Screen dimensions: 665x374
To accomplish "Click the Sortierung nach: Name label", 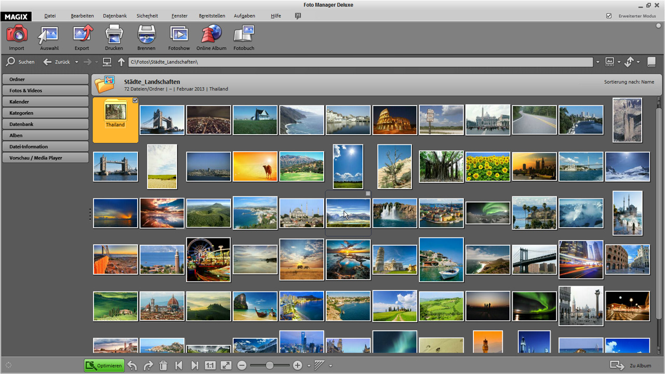I will [x=629, y=82].
